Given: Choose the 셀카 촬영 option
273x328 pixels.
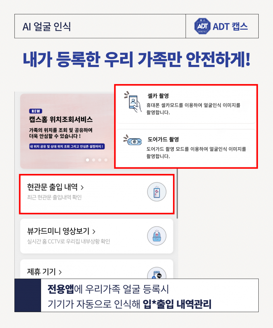Looking at the screenshot, I should pos(186,105).
